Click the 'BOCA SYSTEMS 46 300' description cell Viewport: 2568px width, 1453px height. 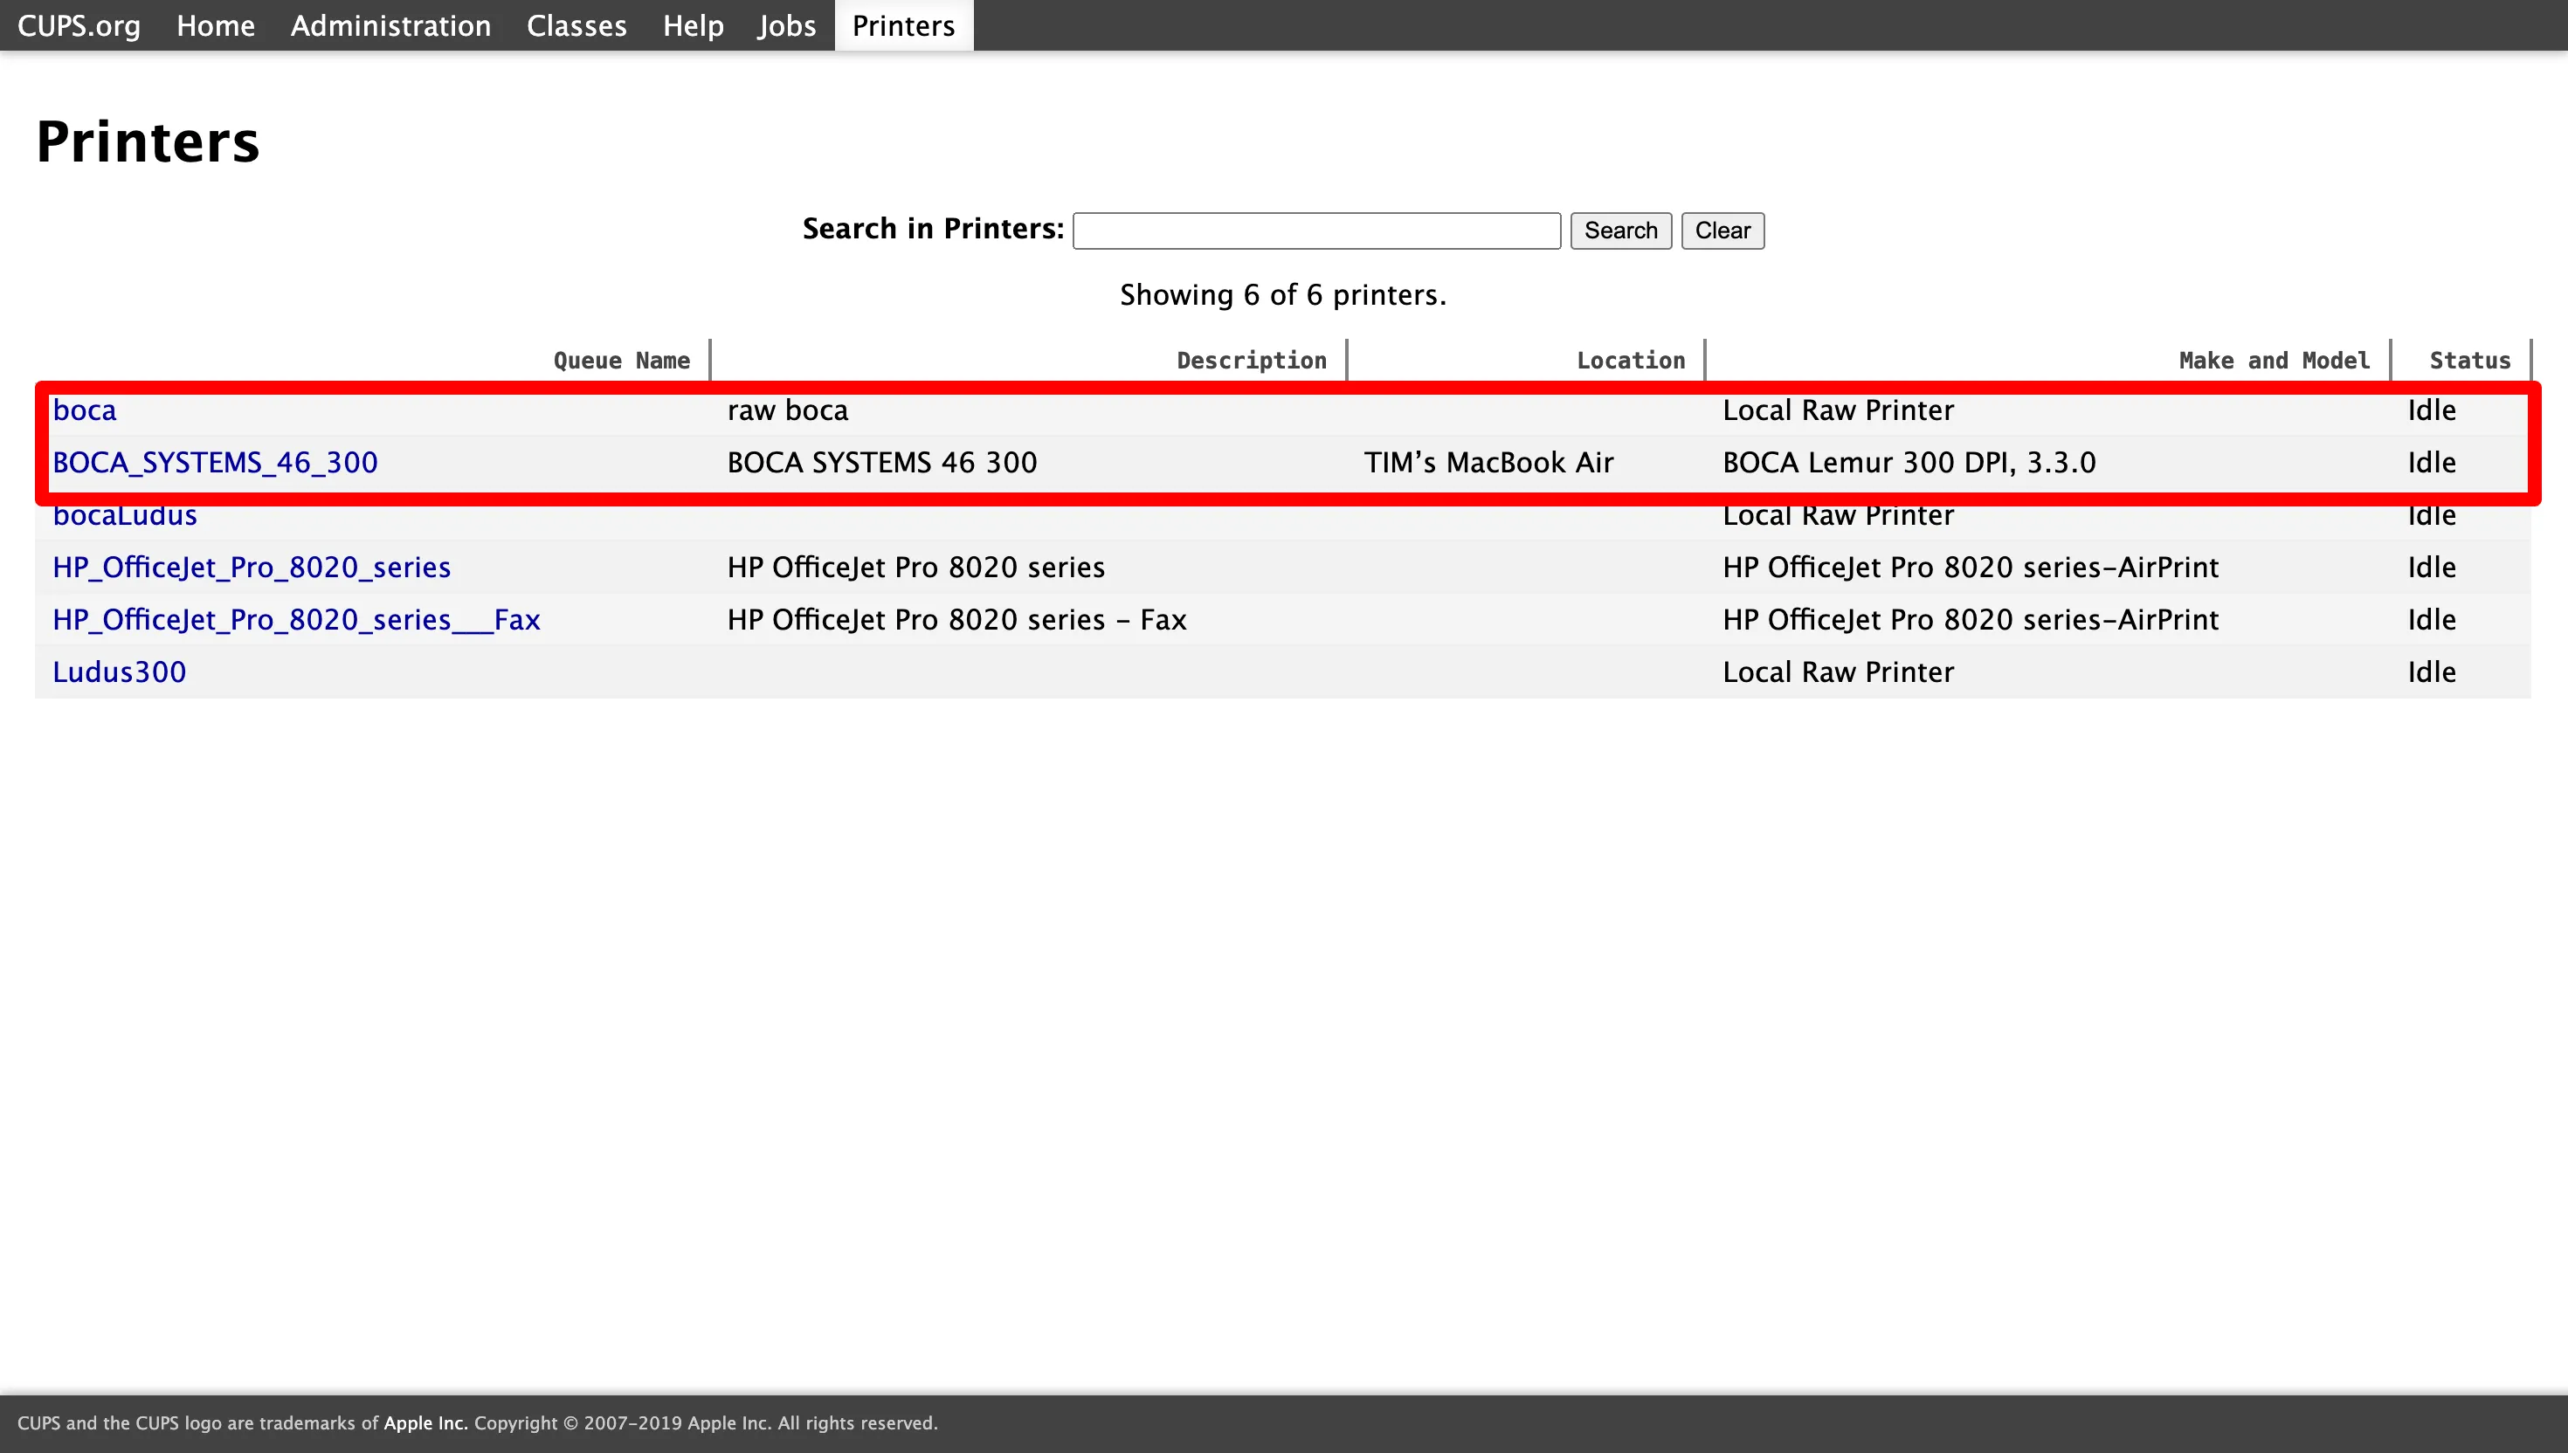coord(882,462)
